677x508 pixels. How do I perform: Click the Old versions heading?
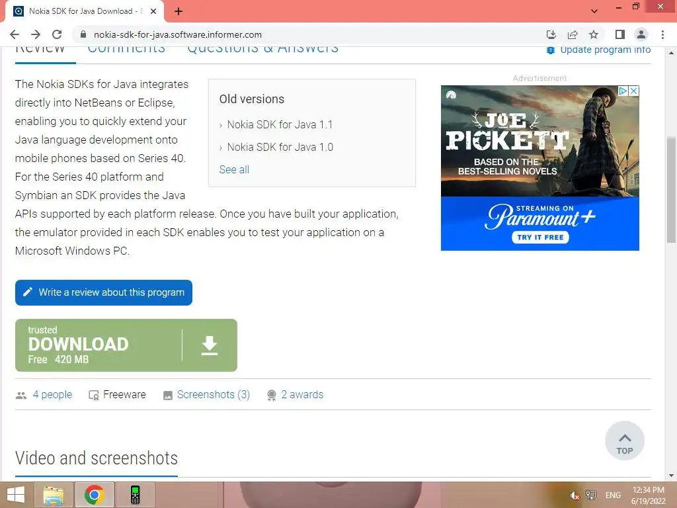252,99
